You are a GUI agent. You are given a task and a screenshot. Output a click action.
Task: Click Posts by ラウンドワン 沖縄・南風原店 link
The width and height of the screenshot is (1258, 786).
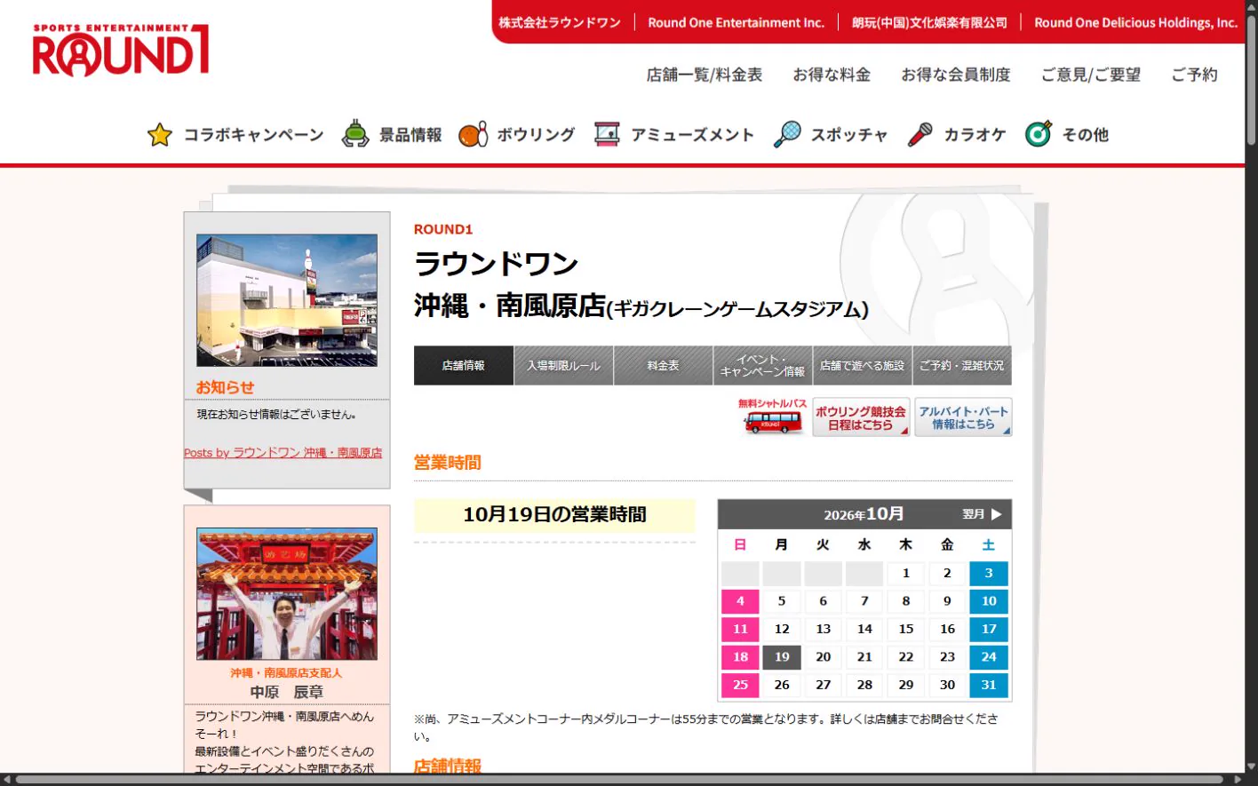coord(283,453)
